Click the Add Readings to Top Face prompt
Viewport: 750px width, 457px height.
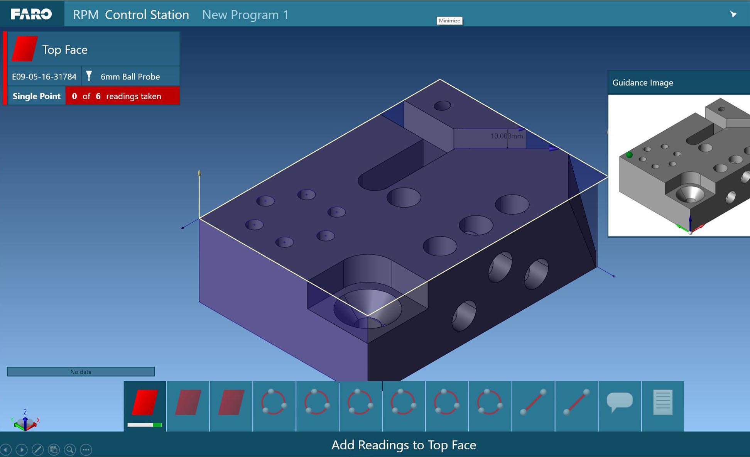point(404,445)
